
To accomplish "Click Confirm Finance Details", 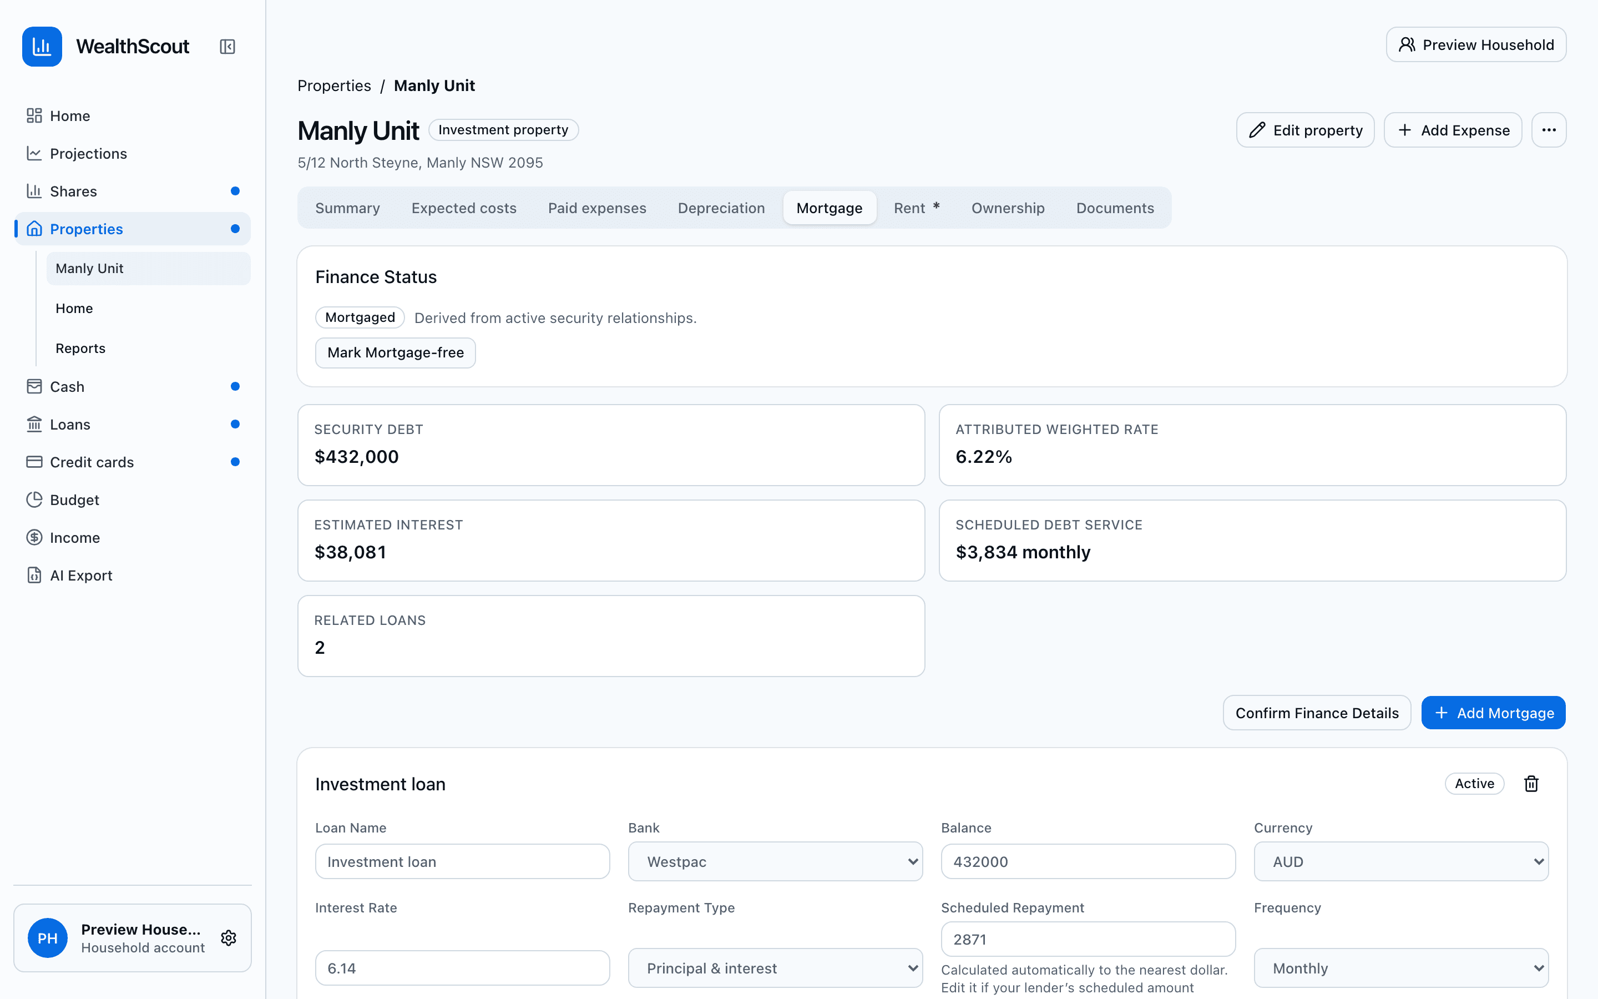I will coord(1317,713).
